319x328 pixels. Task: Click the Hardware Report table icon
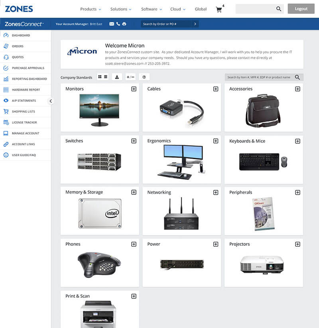6,89
